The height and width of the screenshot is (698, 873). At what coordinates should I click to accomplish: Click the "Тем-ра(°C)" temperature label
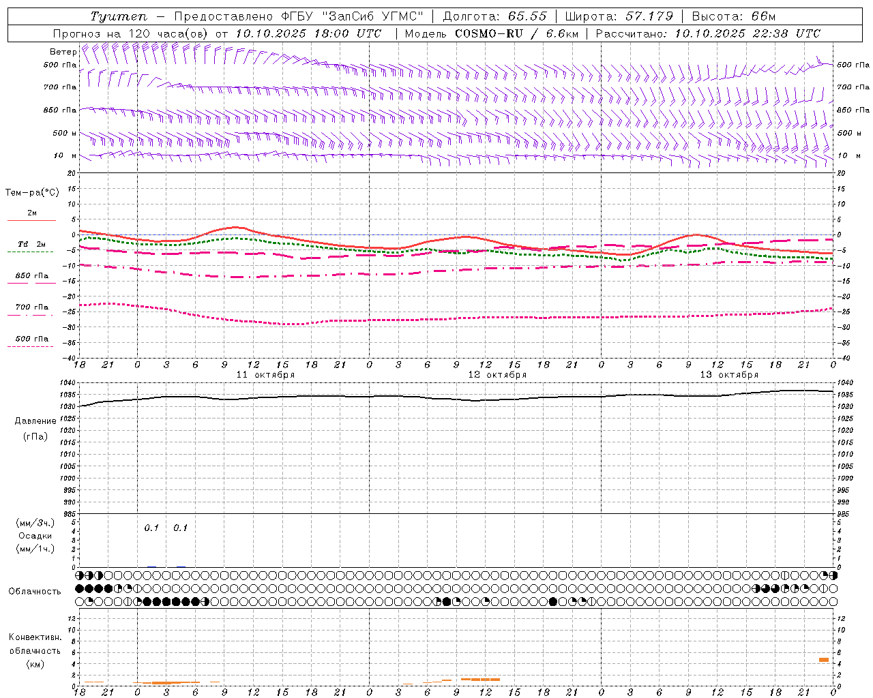point(32,193)
